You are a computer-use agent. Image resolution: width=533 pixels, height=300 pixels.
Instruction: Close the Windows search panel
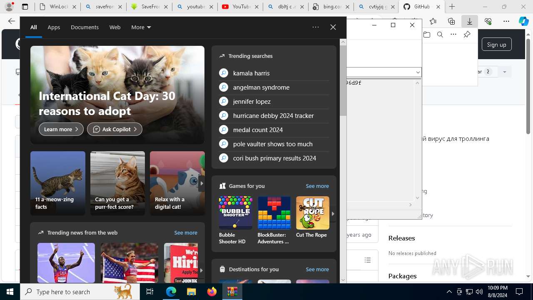[333, 27]
